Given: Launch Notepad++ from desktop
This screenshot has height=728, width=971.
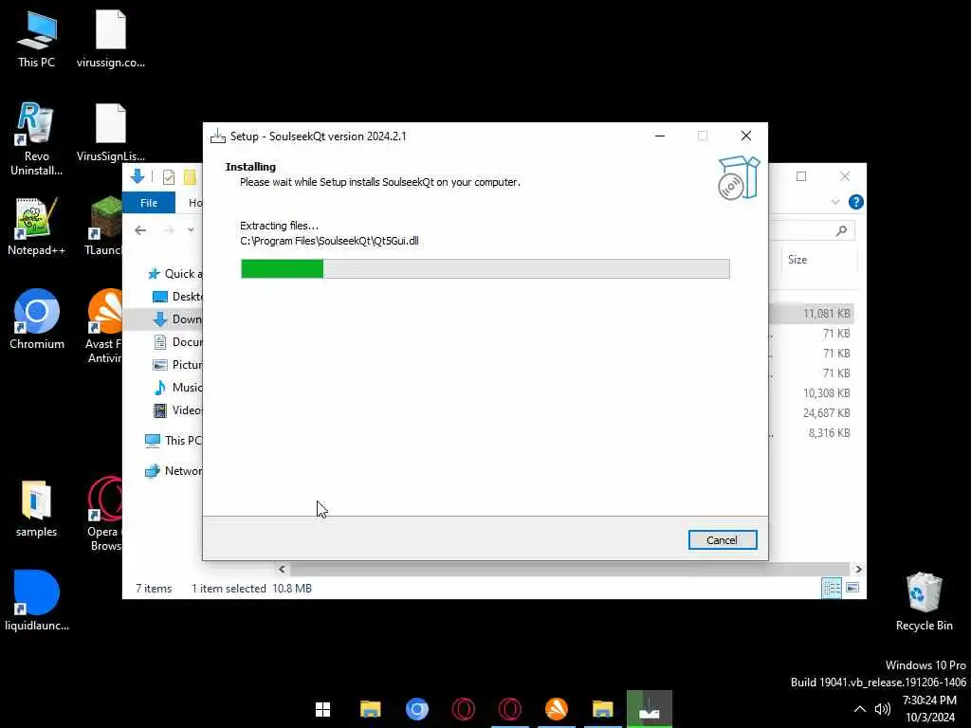Looking at the screenshot, I should [36, 227].
